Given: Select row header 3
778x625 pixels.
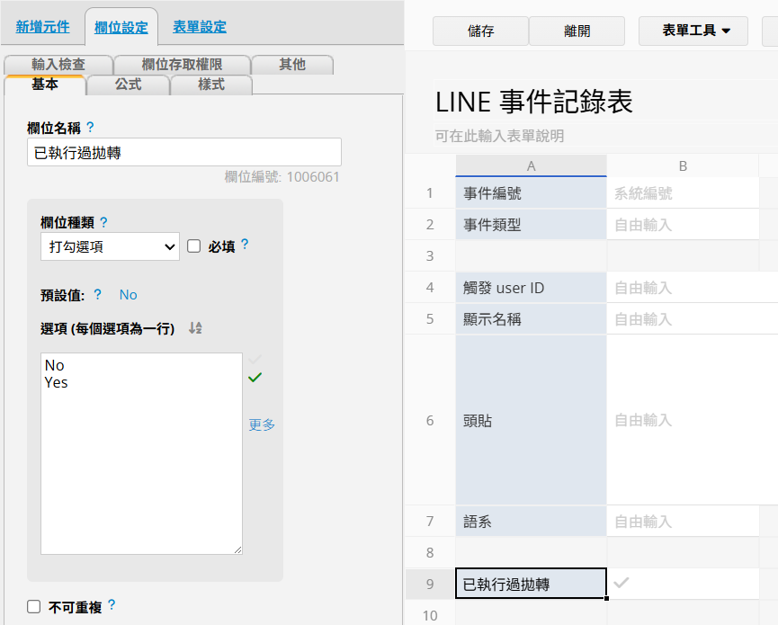Looking at the screenshot, I should pos(430,256).
